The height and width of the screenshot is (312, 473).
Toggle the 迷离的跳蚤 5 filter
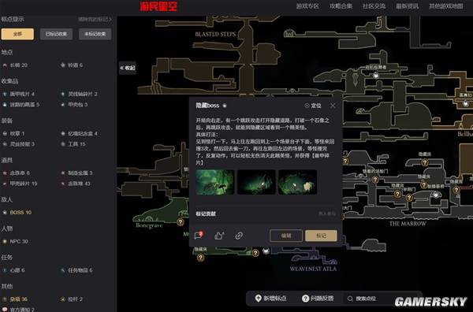[x=21, y=105]
